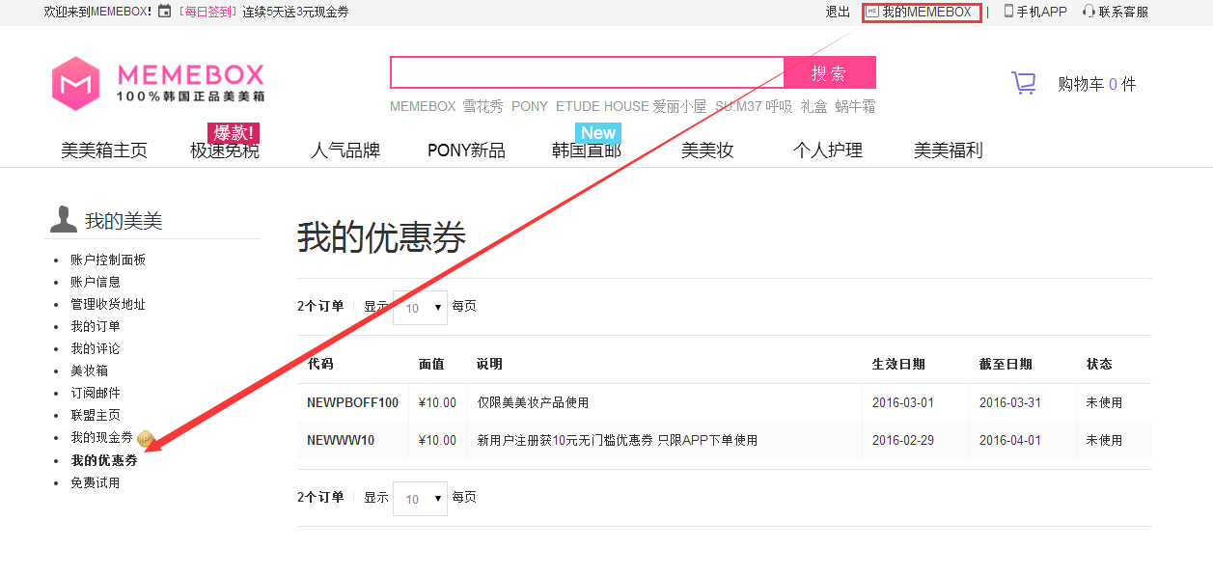
Task: Click the 雪花秀 search suggestion
Action: 482,106
